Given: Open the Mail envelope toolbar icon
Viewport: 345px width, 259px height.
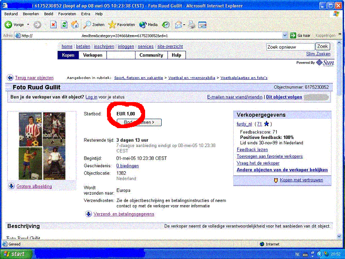Looking at the screenshot, I should tap(178, 25).
